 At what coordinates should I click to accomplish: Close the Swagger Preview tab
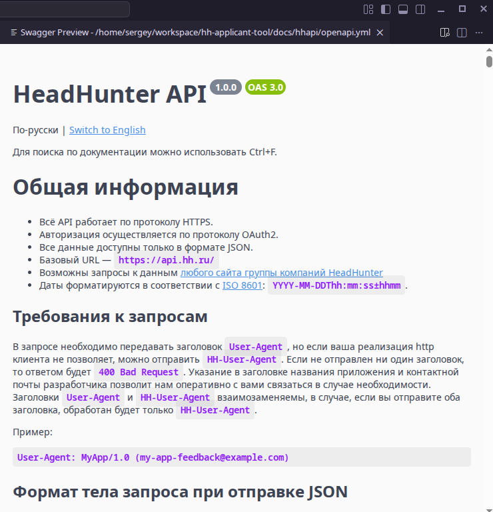point(380,33)
